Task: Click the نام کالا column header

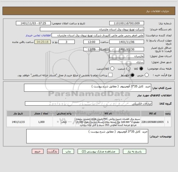Action: pyautogui.click(x=108, y=113)
